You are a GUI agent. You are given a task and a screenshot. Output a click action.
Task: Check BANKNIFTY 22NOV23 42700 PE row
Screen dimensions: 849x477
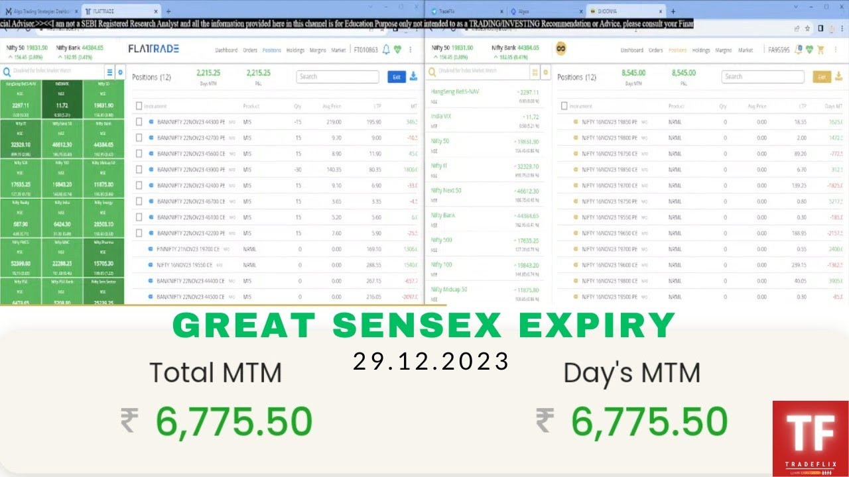pyautogui.click(x=139, y=138)
